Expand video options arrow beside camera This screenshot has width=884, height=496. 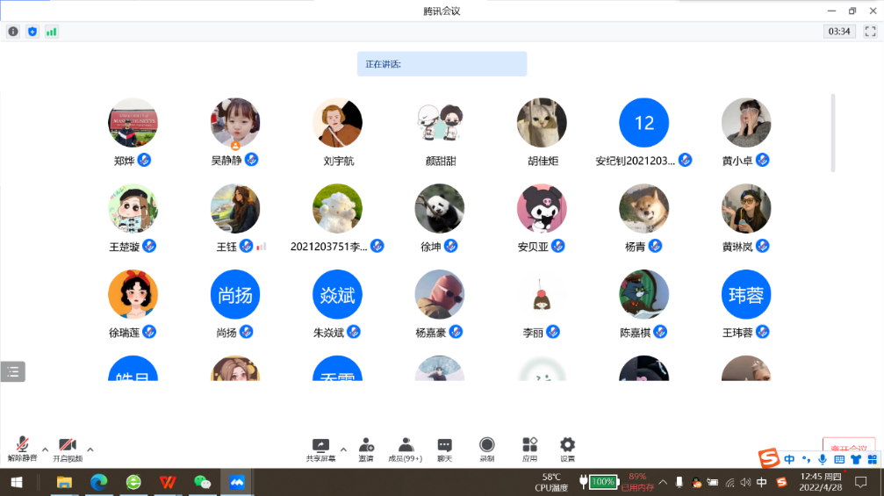point(90,449)
